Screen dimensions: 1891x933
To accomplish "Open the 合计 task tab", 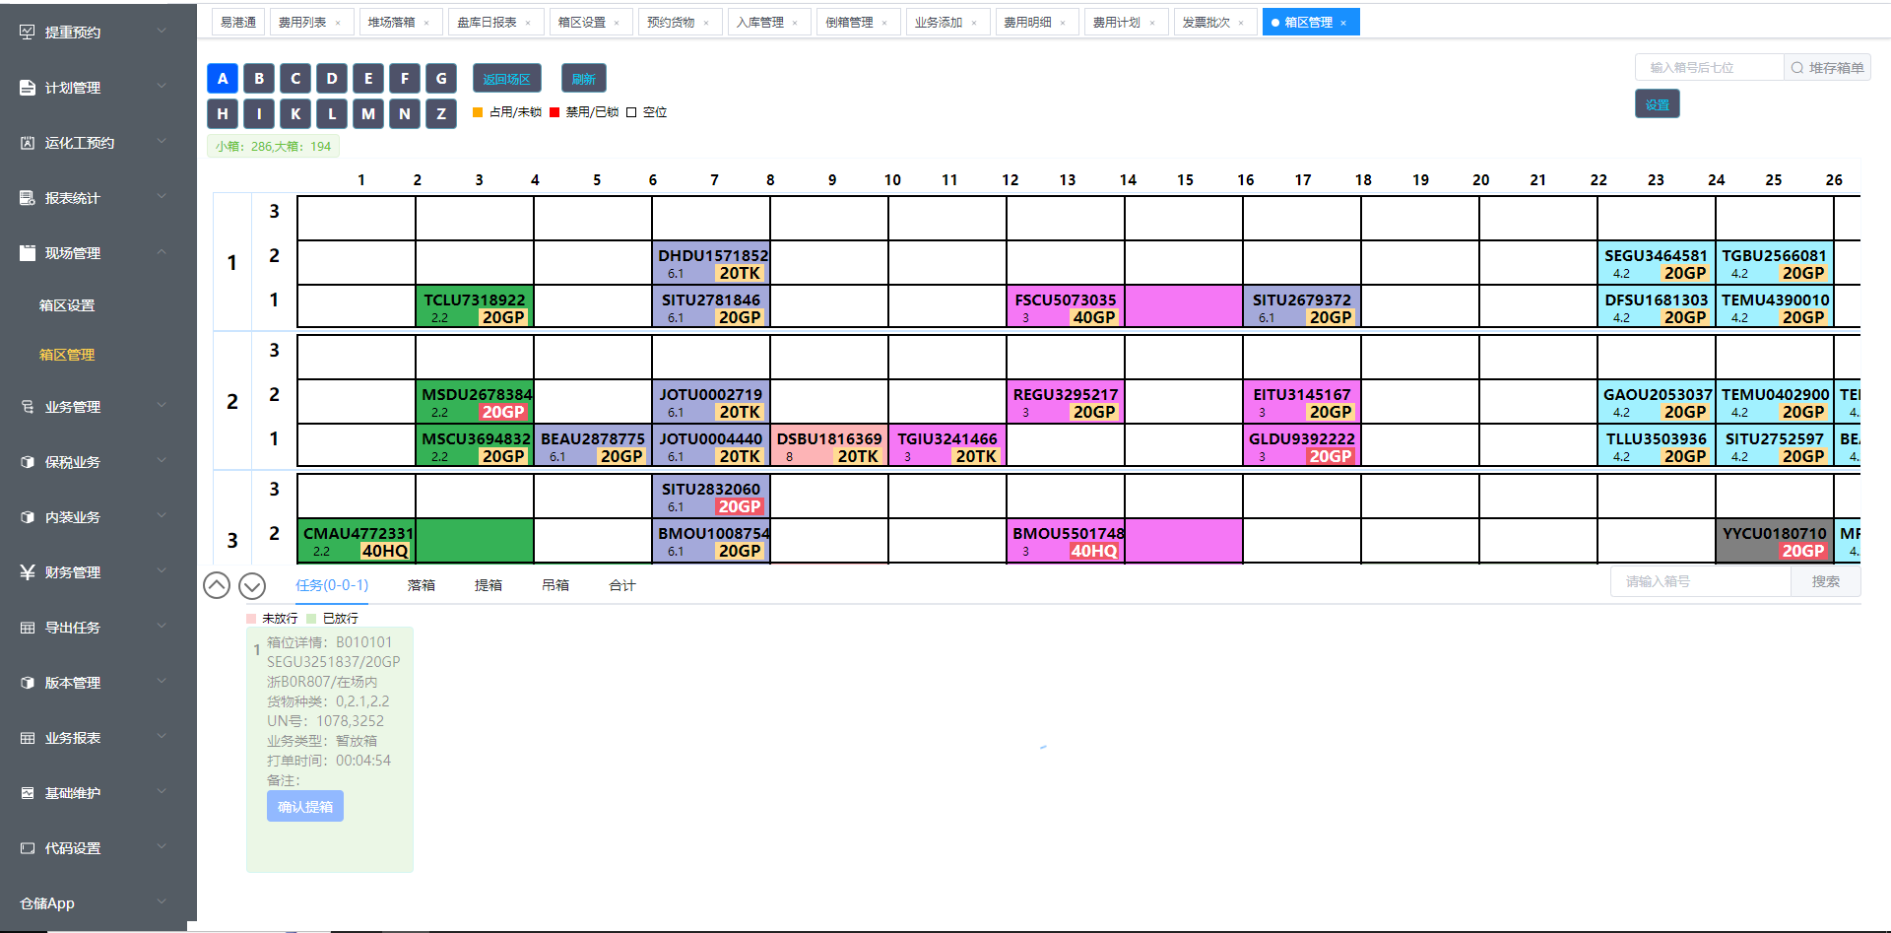I will click(622, 585).
